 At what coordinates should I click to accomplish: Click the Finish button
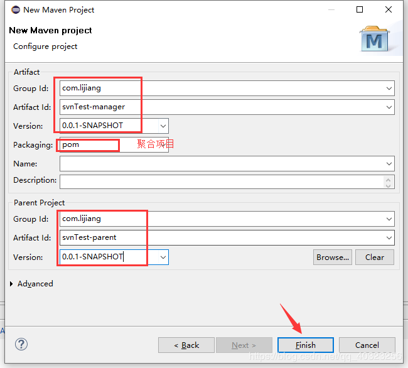(306, 345)
